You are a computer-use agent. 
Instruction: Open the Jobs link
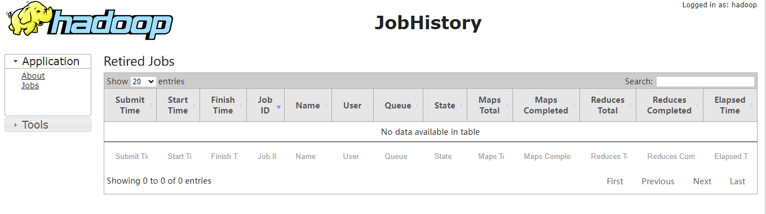pyautogui.click(x=30, y=85)
